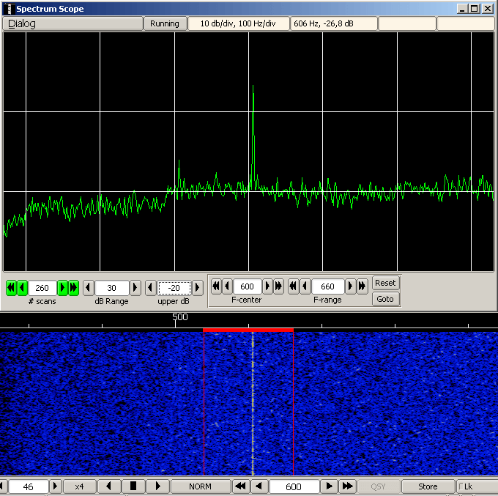Jump F-center down with double-left arrow
The width and height of the screenshot is (498, 496).
tap(216, 286)
